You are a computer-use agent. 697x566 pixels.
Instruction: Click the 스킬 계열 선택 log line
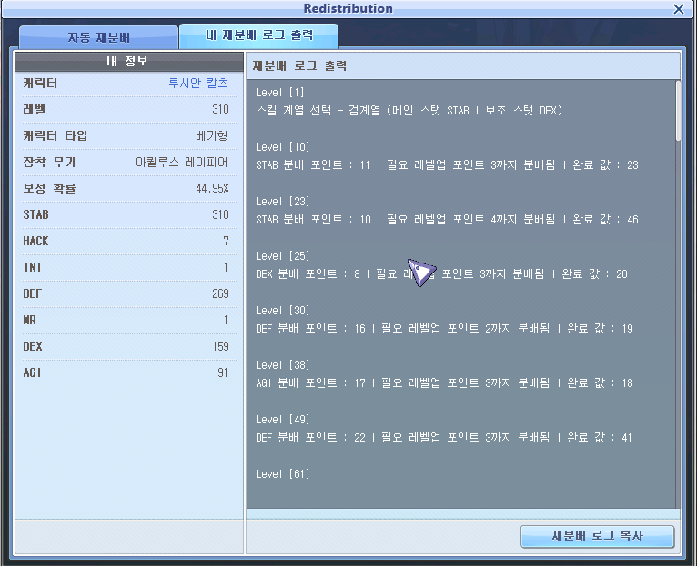pyautogui.click(x=409, y=111)
